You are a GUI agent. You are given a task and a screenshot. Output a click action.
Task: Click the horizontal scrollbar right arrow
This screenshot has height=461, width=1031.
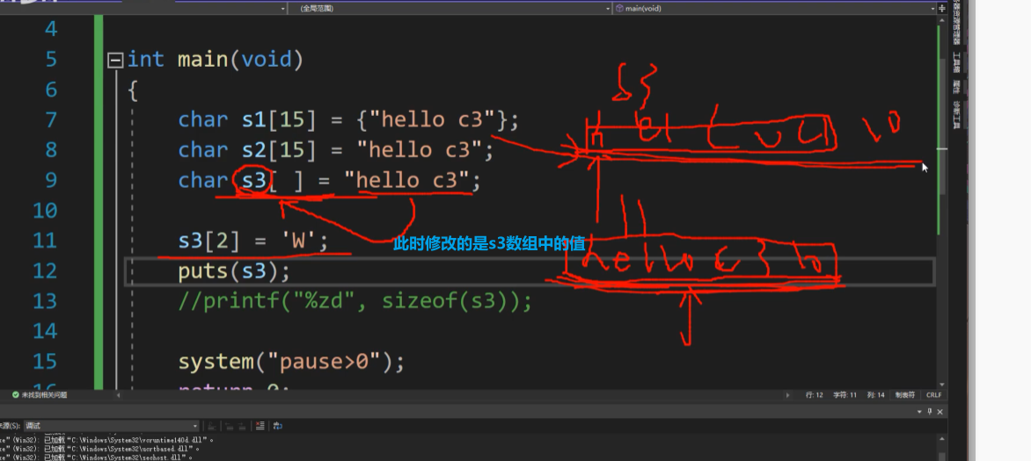coord(787,395)
